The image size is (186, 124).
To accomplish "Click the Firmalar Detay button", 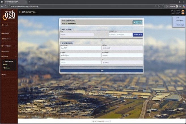I will tap(138, 35).
